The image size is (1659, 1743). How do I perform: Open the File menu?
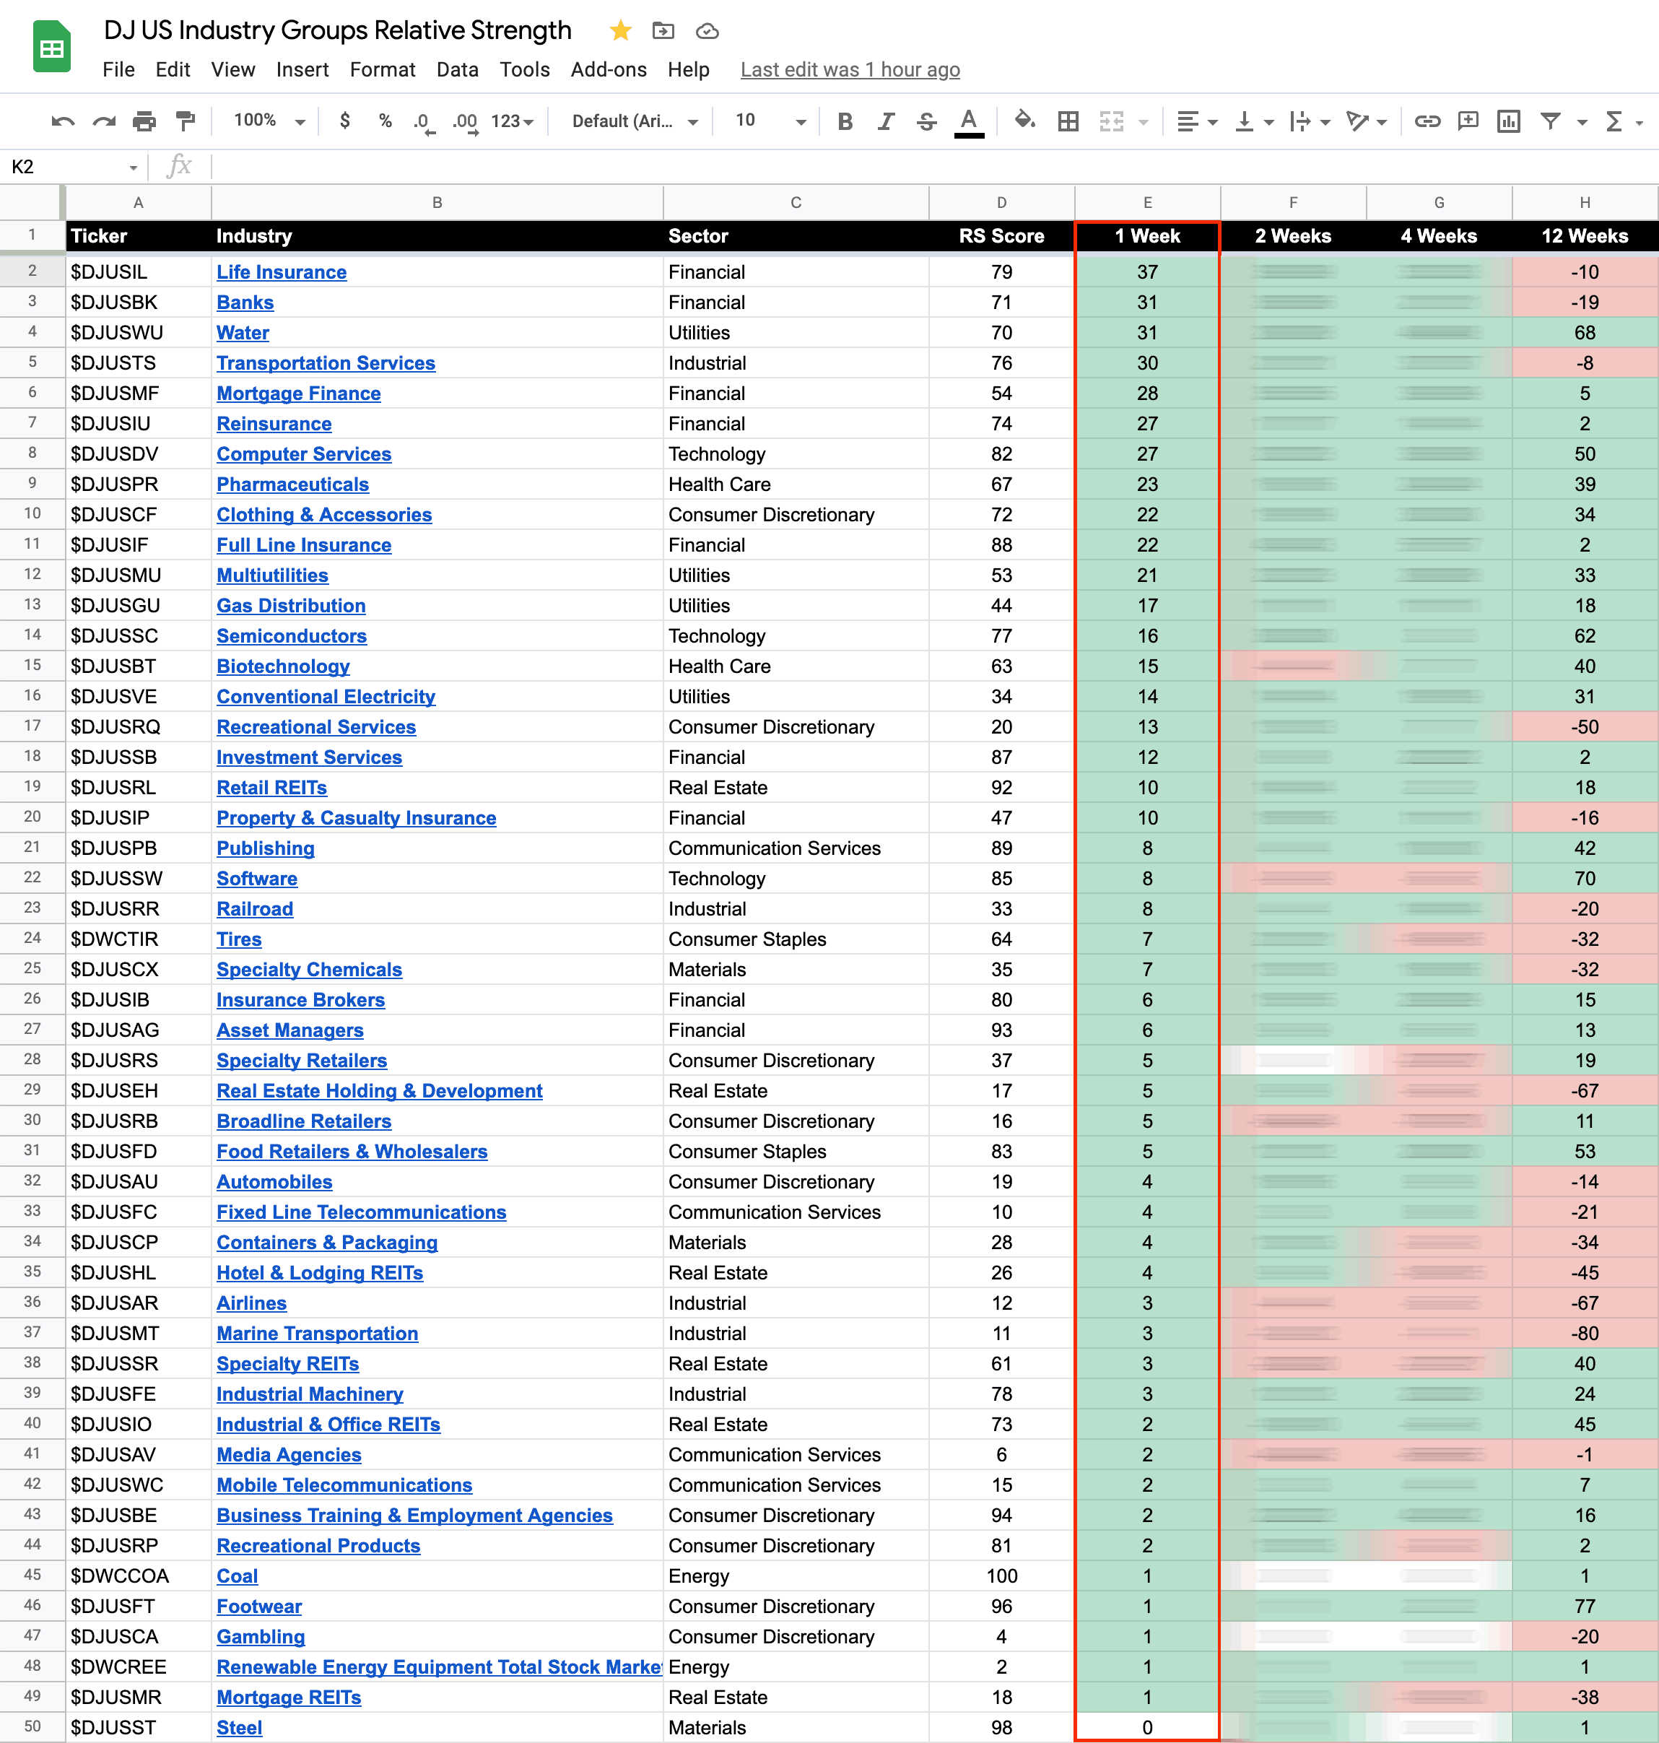click(118, 70)
